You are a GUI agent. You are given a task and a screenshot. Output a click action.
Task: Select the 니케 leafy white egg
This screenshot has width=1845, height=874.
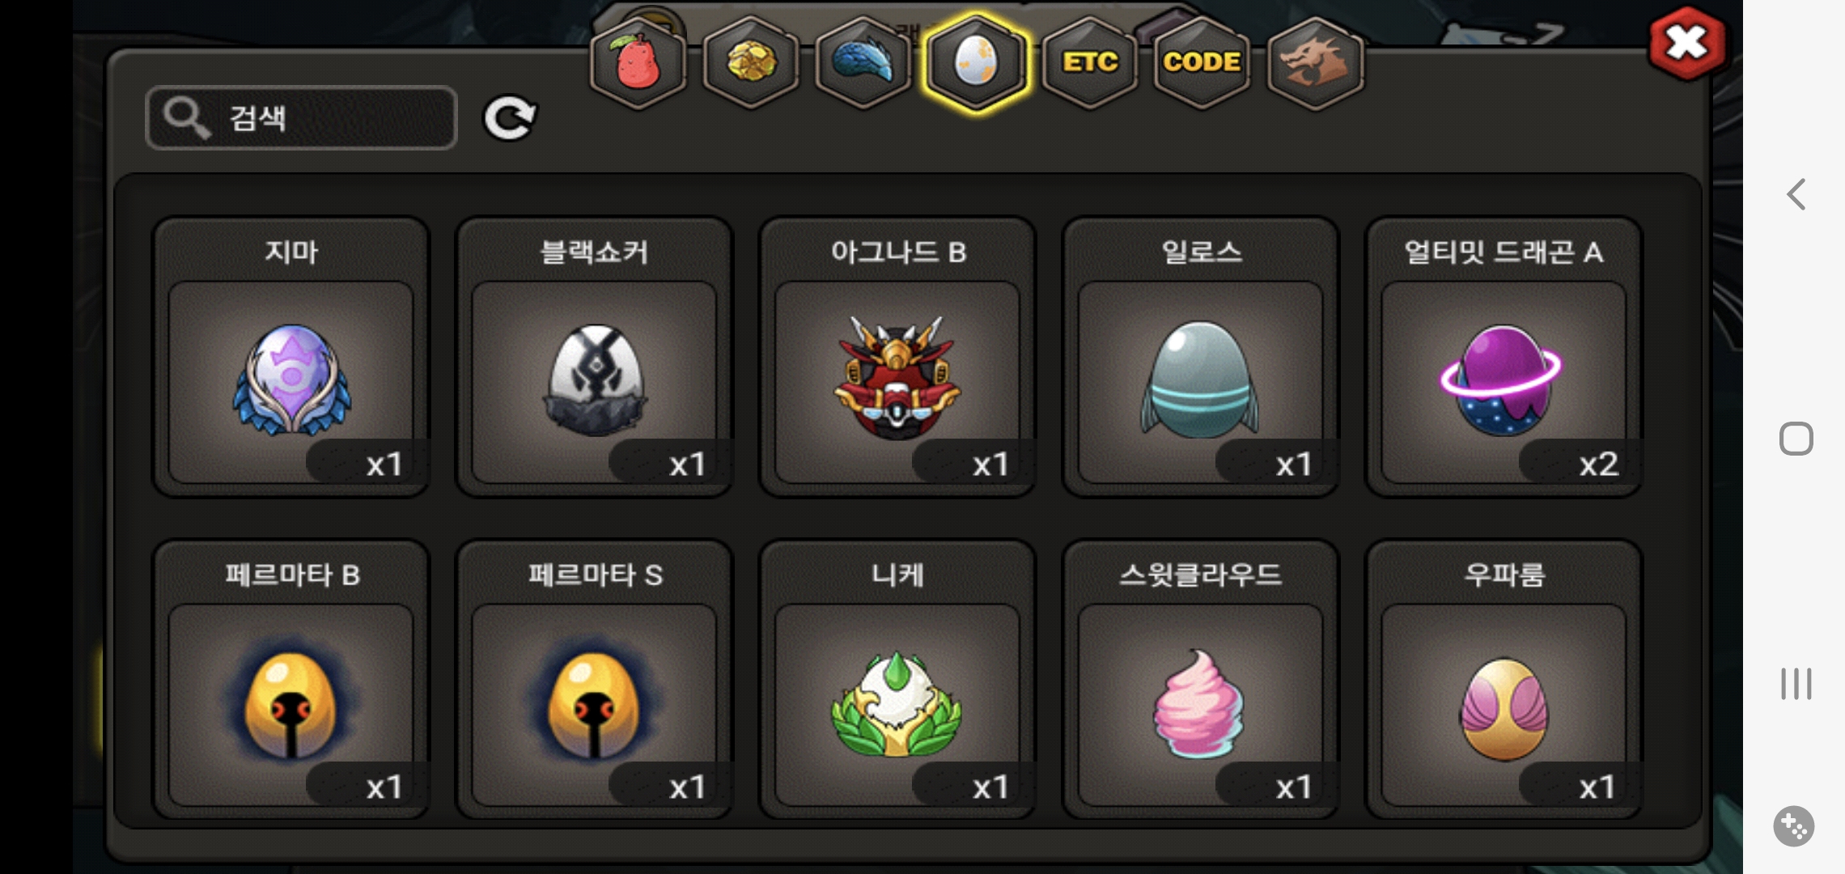tap(897, 680)
